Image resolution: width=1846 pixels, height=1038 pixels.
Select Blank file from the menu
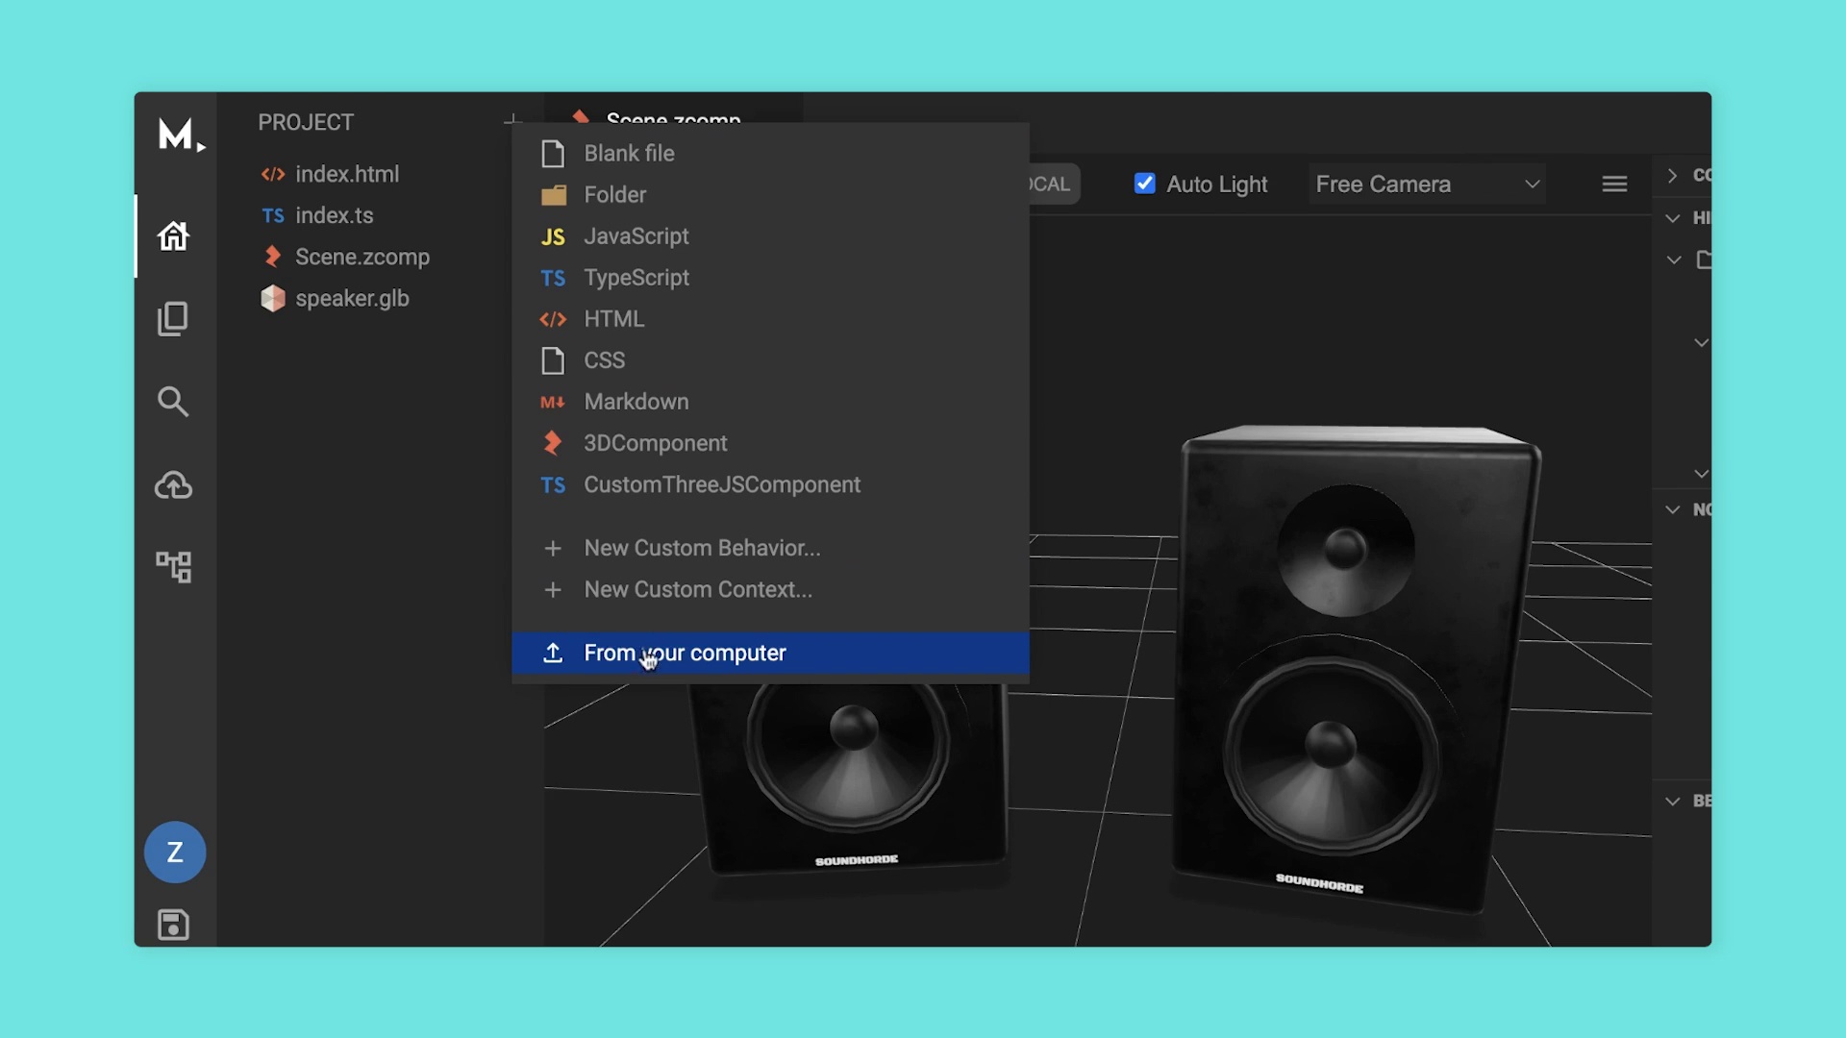tap(770, 153)
